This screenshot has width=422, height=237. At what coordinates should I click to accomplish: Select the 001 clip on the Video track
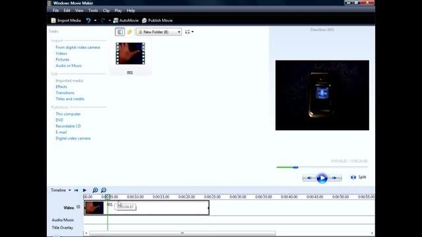coord(146,208)
